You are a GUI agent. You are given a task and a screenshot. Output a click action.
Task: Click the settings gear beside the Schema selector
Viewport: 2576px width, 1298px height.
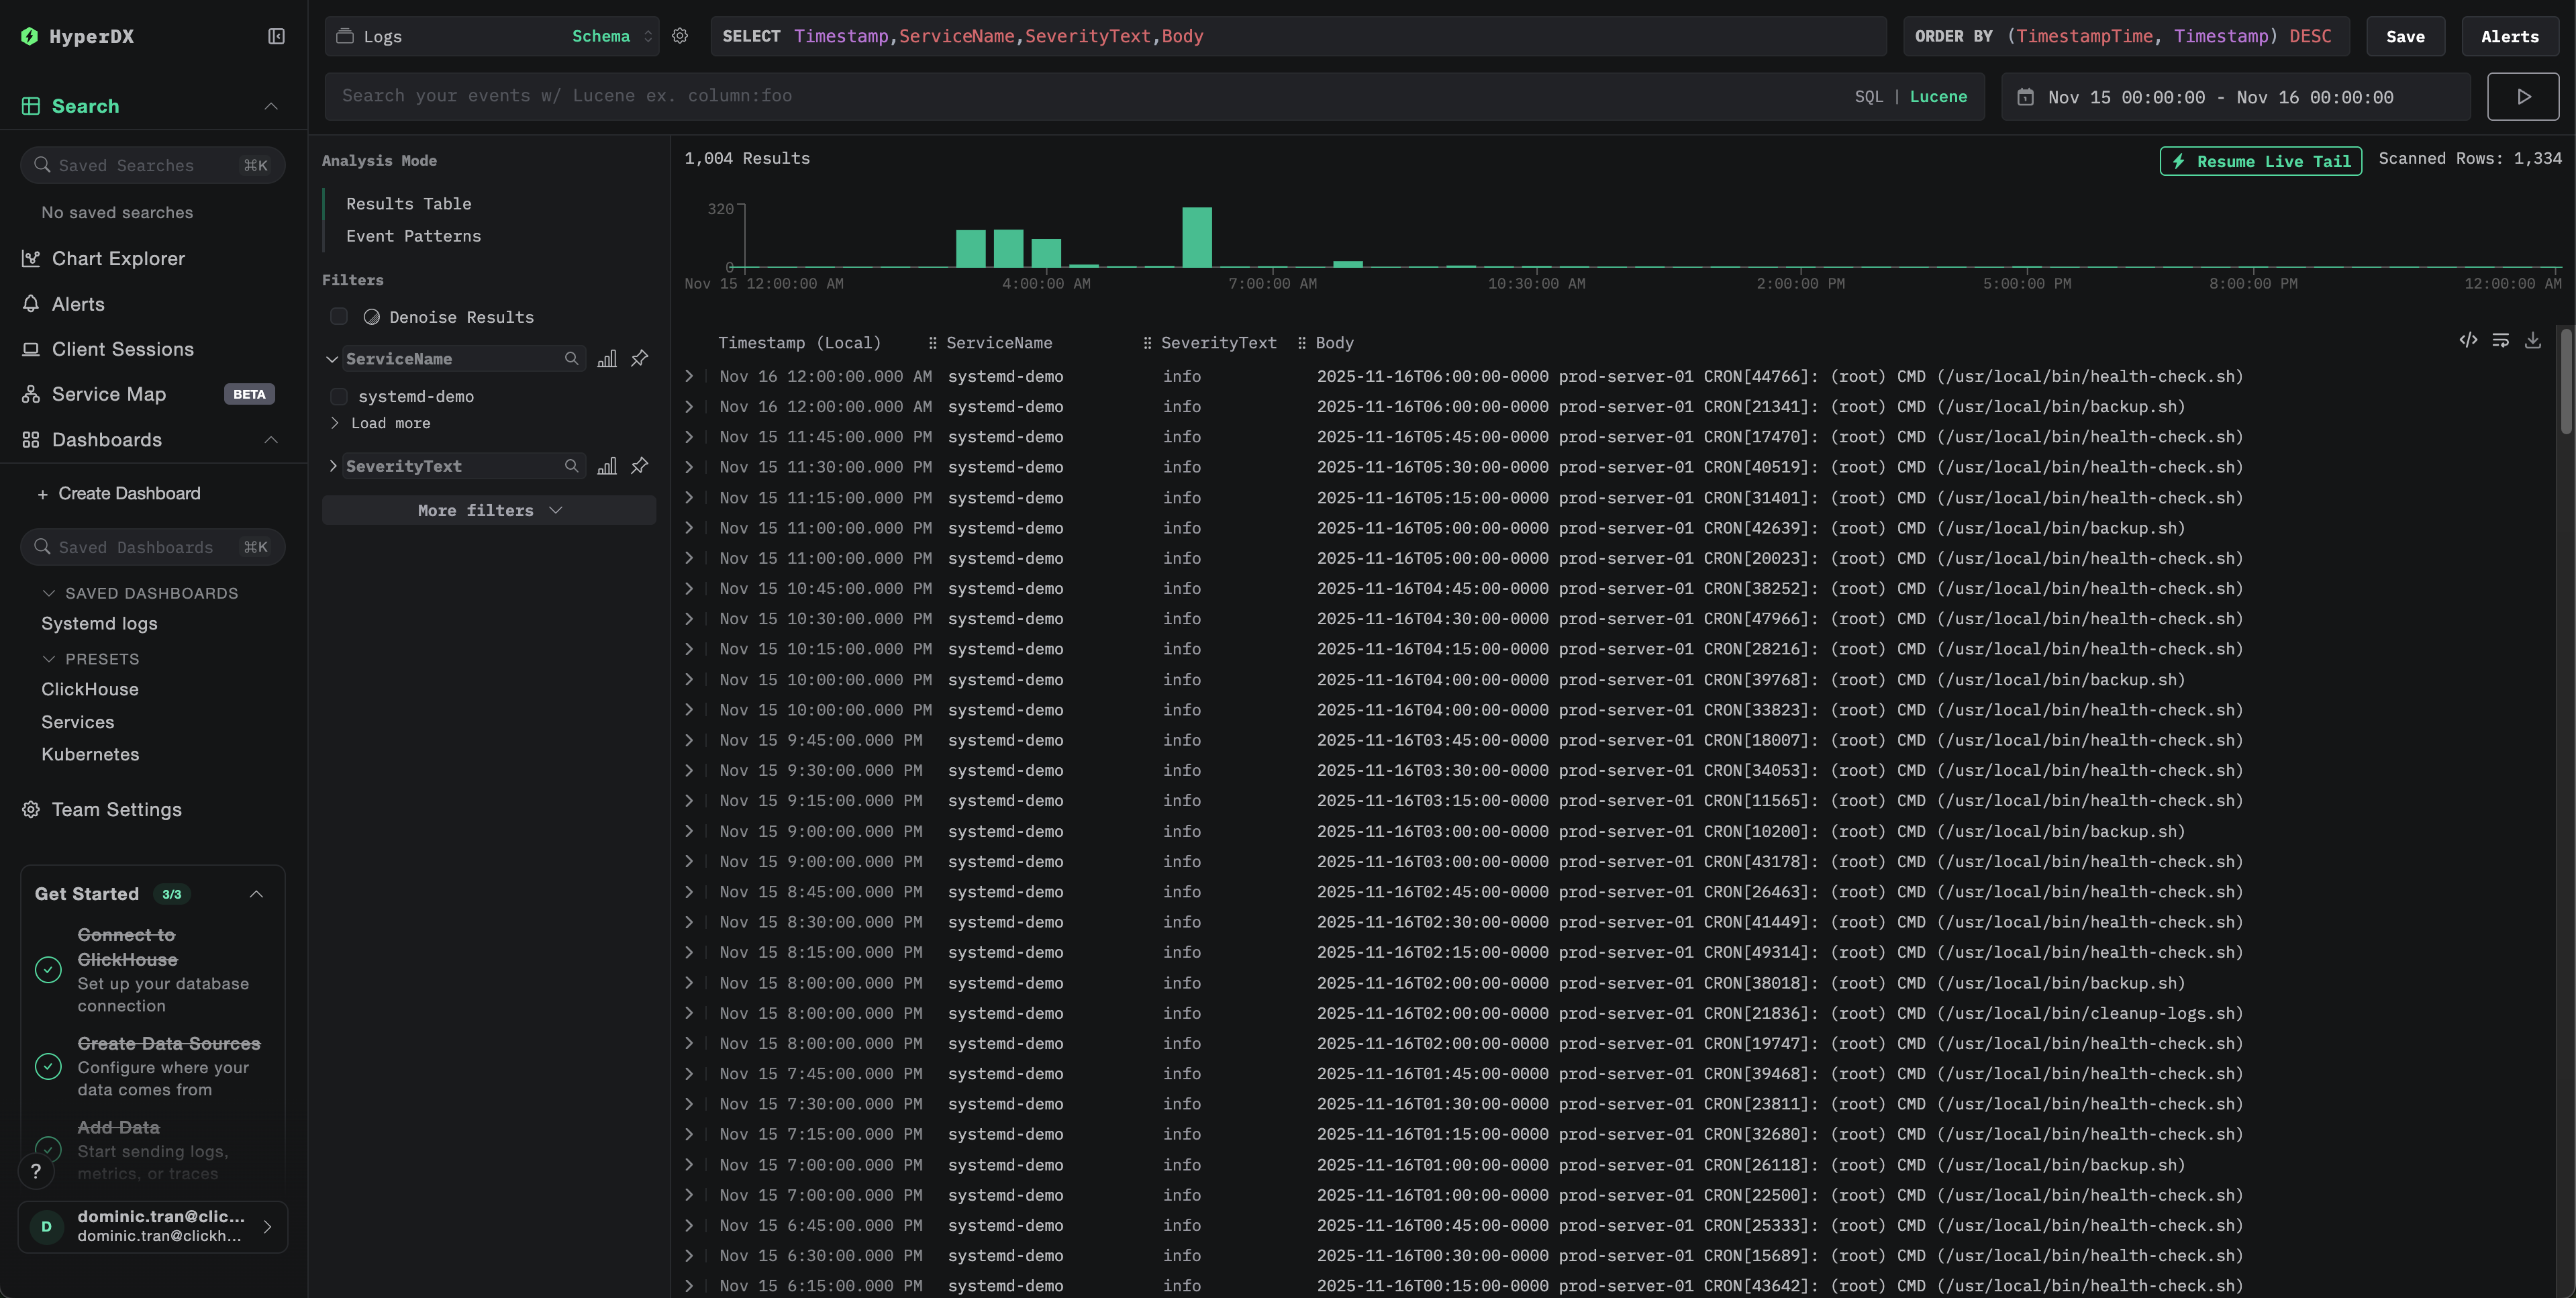click(x=680, y=36)
